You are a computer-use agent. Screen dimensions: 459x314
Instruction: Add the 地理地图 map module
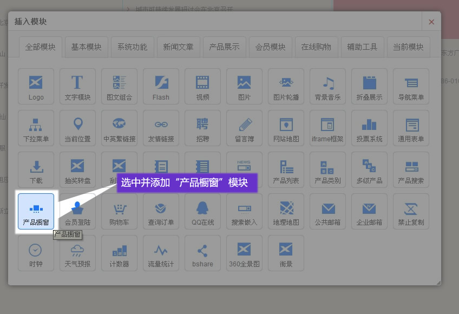[x=286, y=211]
